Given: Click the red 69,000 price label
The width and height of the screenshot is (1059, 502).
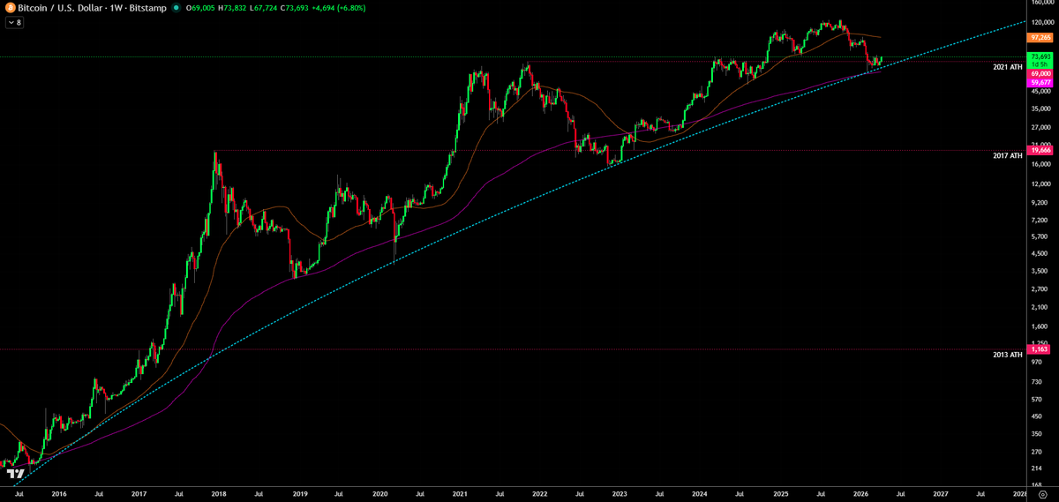Looking at the screenshot, I should [x=1040, y=73].
